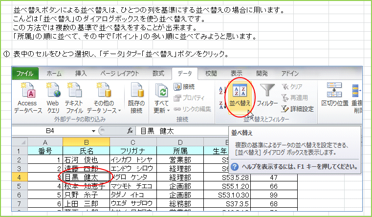This screenshot has width=372, height=217.
Task: Click the formula bar containing 目黒 健太
Action: tap(182, 131)
